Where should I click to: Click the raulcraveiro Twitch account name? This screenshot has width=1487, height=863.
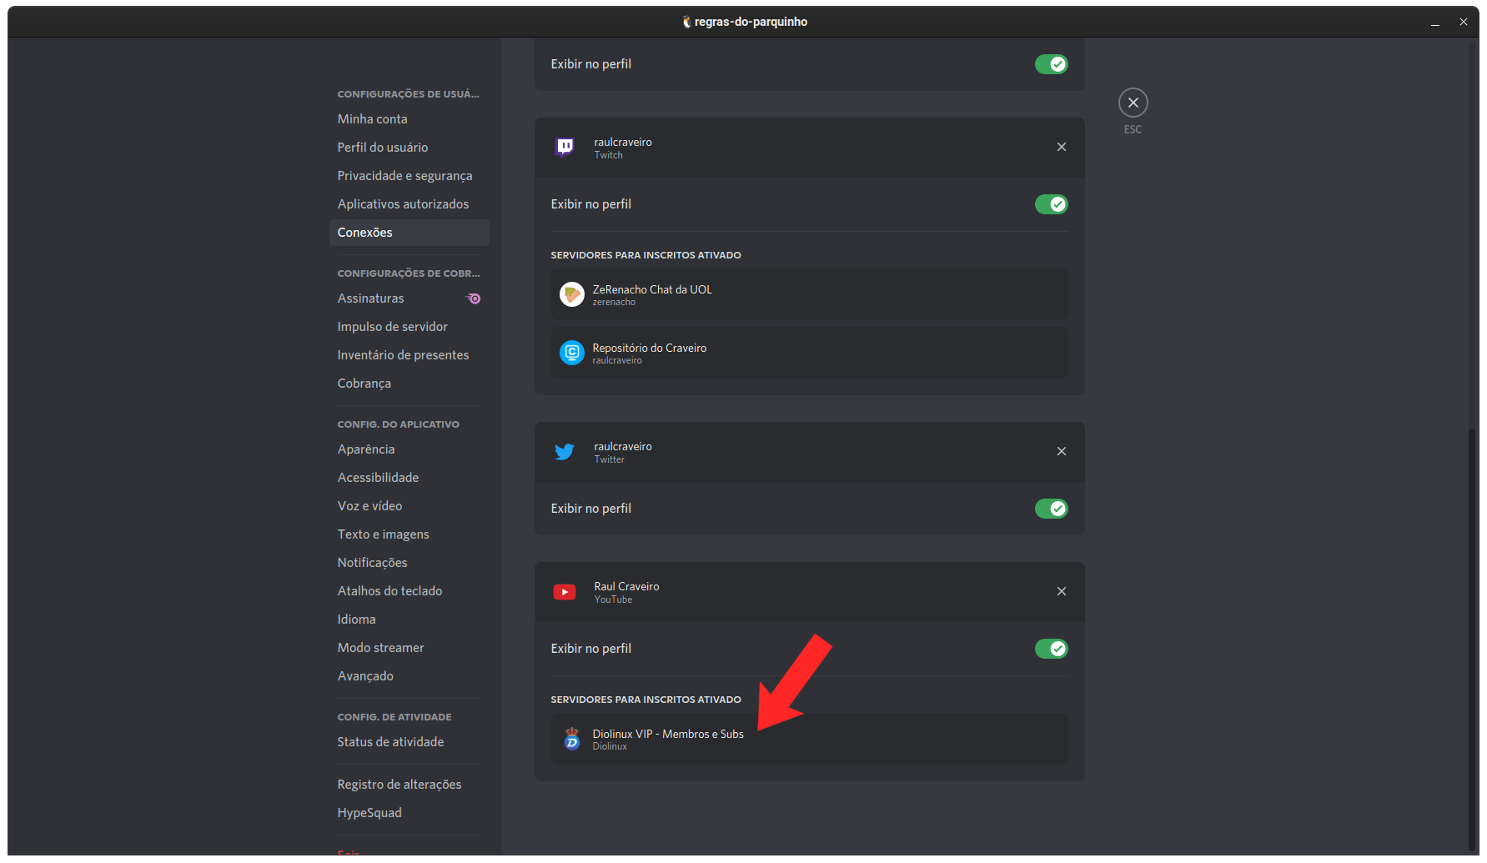[x=623, y=143]
